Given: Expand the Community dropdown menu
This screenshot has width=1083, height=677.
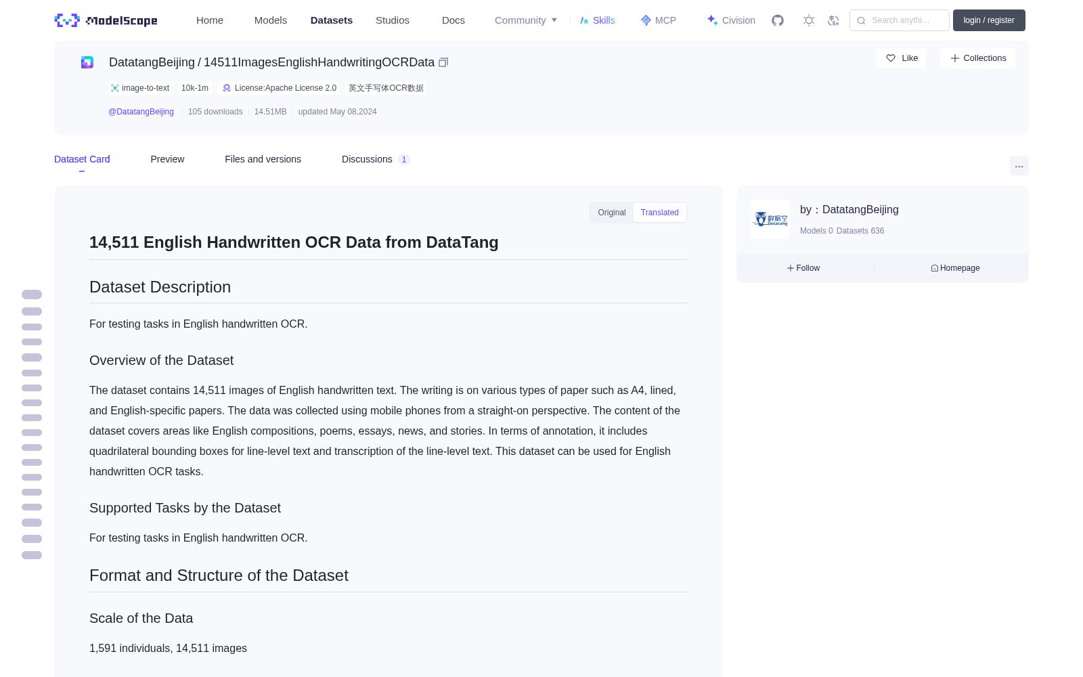Looking at the screenshot, I should point(526,20).
